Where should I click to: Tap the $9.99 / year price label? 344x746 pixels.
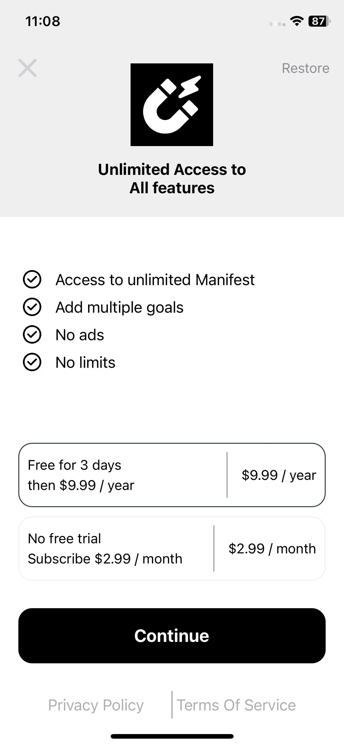coord(279,475)
